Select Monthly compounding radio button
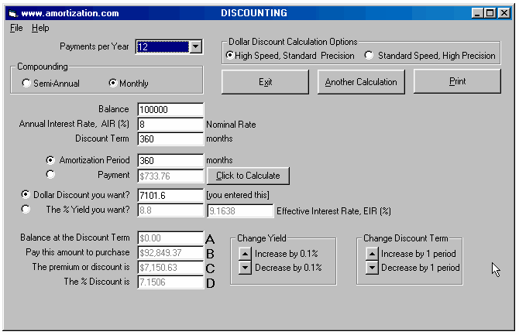Screen dimensions: 519x335 [x=113, y=84]
